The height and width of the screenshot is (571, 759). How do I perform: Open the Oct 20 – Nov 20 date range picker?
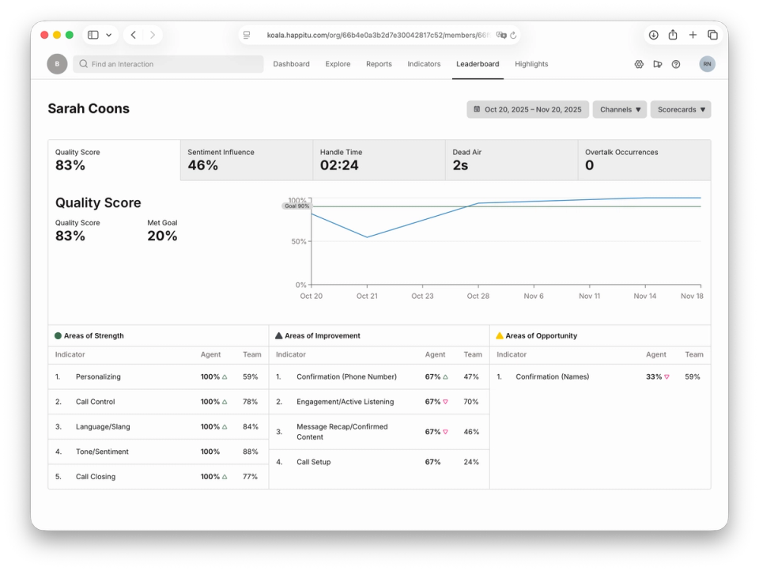coord(527,109)
